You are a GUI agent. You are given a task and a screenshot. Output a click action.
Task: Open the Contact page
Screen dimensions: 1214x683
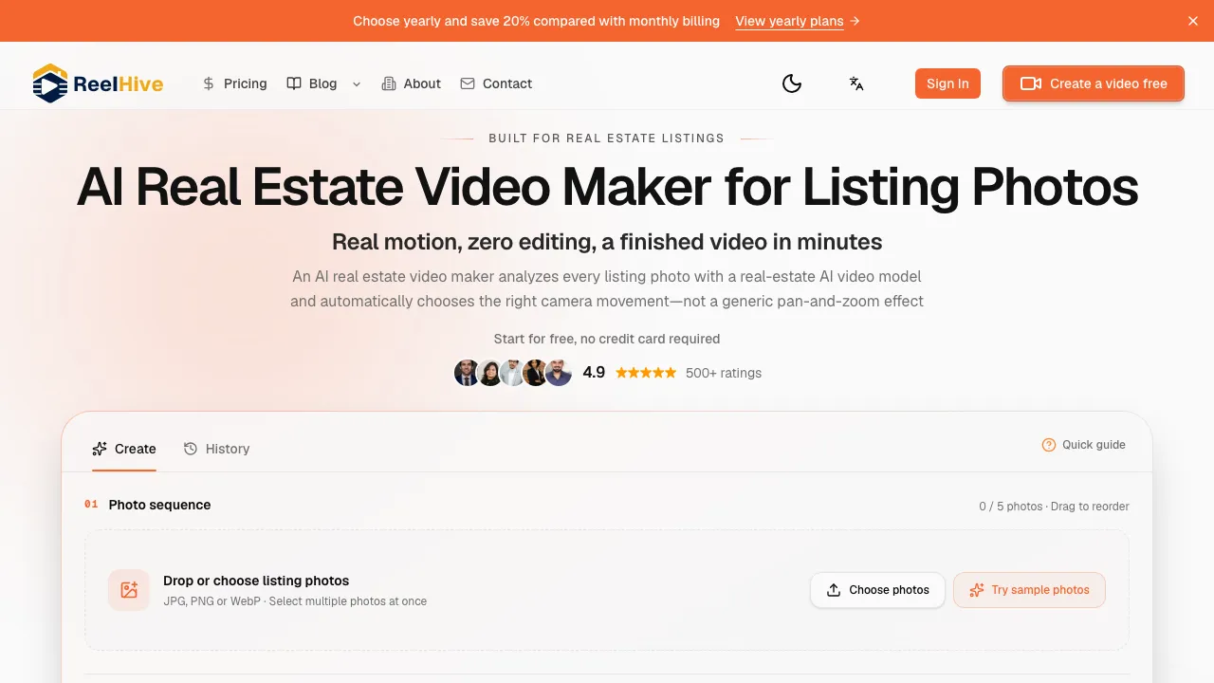click(x=496, y=83)
